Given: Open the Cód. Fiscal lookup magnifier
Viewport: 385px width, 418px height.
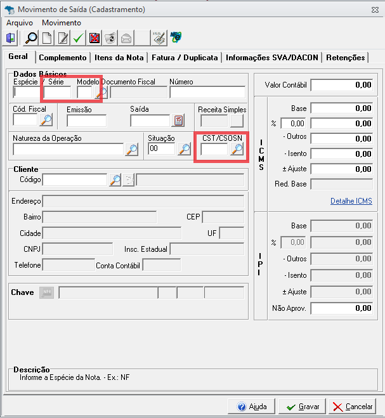Looking at the screenshot, I should pos(46,120).
